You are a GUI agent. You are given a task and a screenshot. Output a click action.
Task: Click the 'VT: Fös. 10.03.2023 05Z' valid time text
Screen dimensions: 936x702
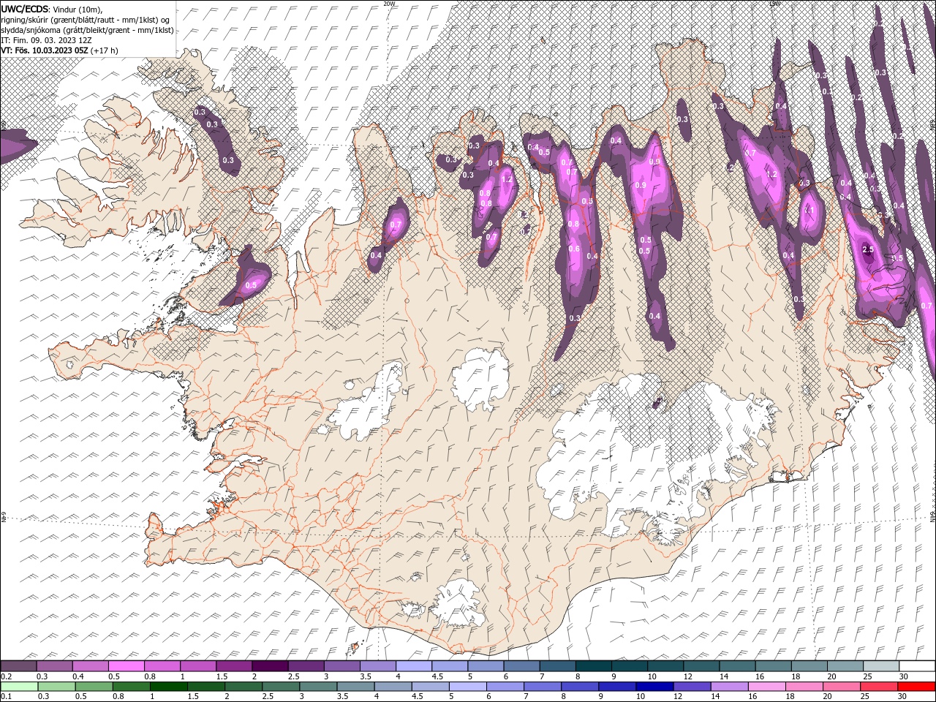(x=45, y=50)
